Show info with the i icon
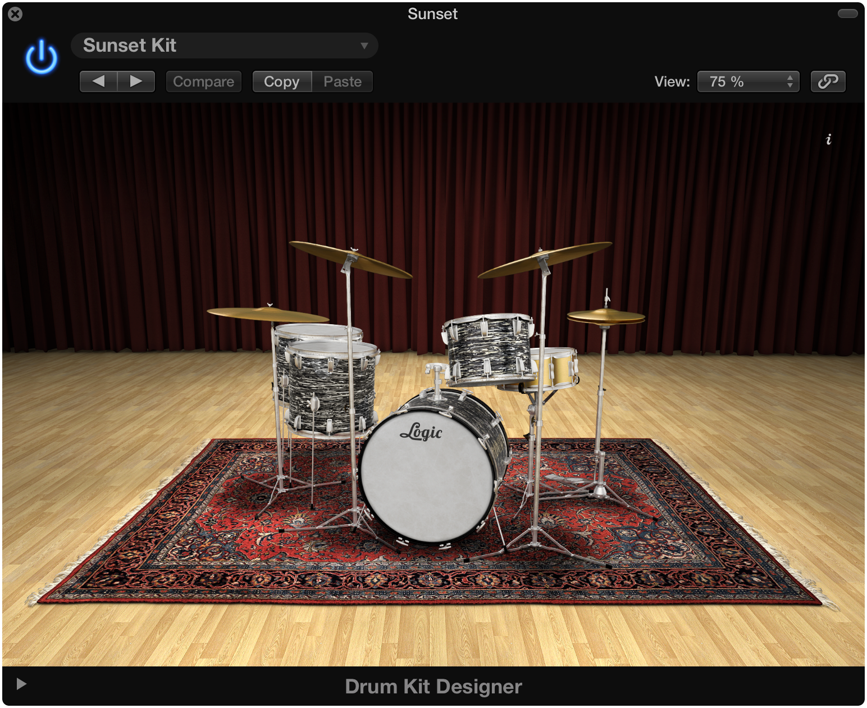Viewport: 867px width, 708px height. click(829, 139)
